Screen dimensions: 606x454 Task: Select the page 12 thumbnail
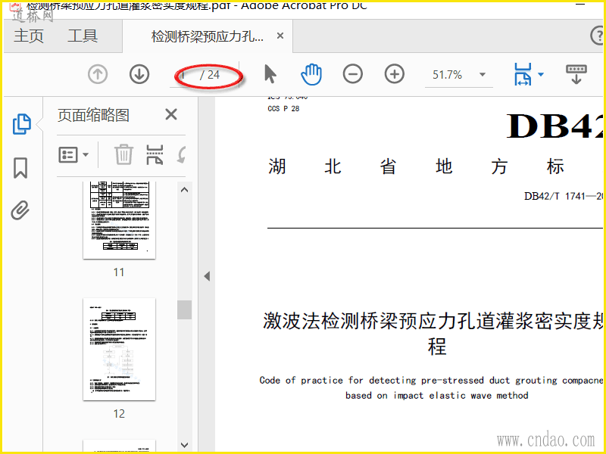[x=119, y=349]
